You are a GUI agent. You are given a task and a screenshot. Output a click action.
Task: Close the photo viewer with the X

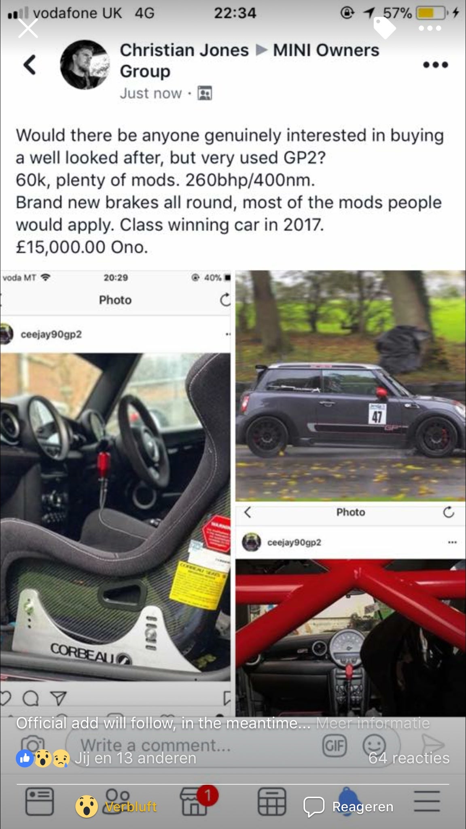[x=28, y=28]
